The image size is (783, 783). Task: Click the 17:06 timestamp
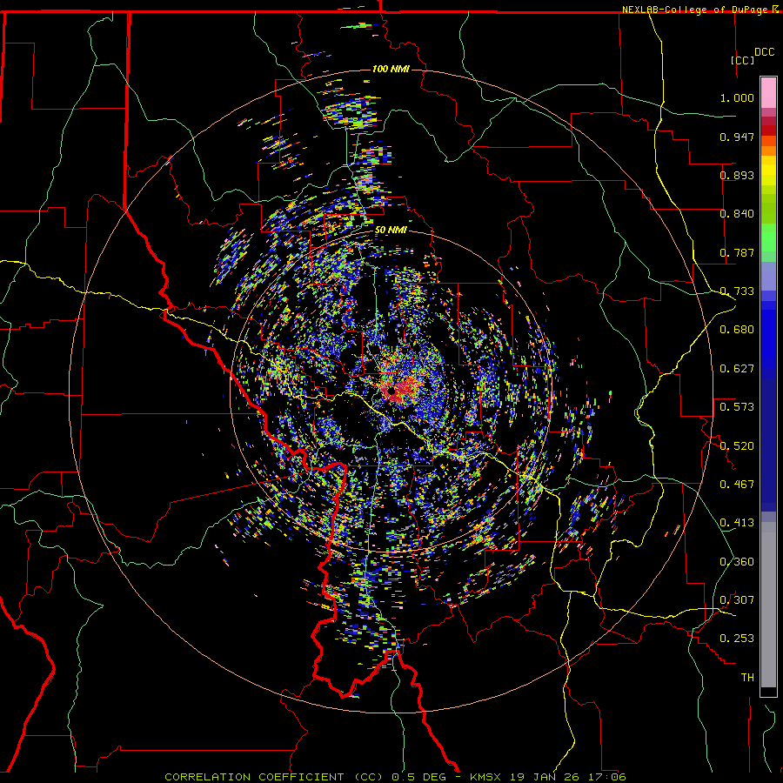click(x=607, y=777)
